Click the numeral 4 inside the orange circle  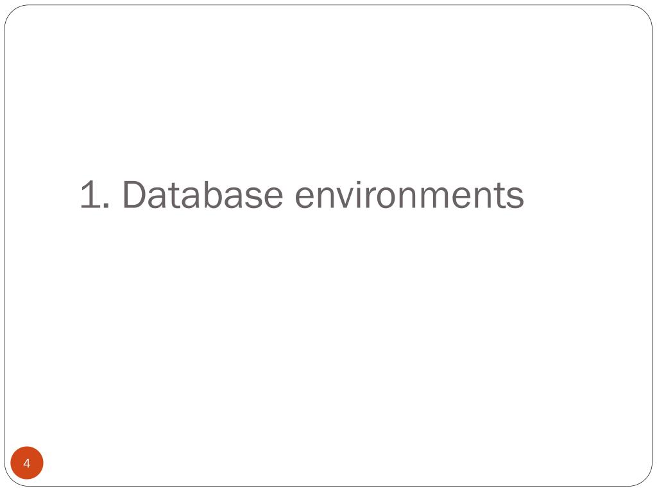point(27,463)
